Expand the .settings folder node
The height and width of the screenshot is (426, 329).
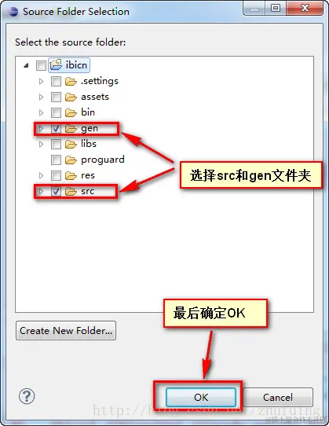point(41,81)
